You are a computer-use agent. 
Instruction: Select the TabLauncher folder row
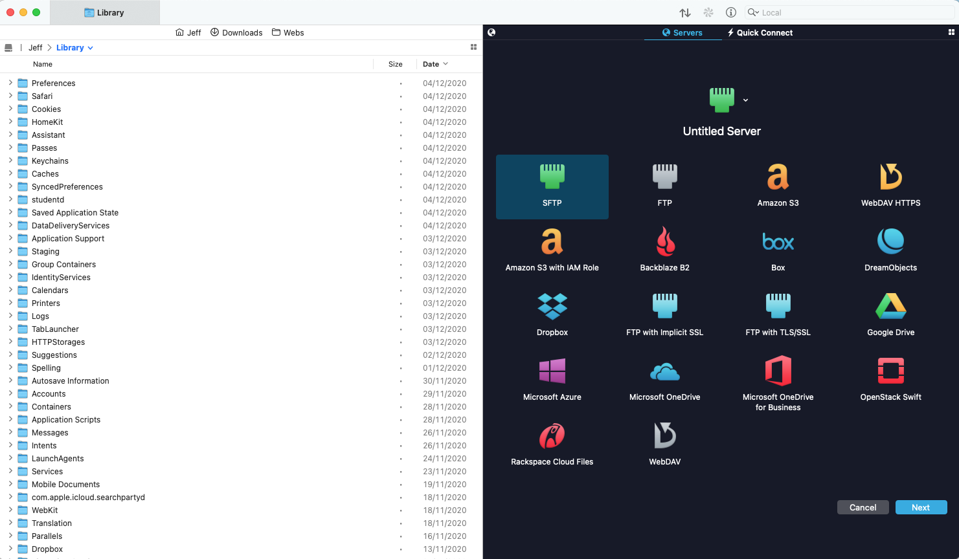[x=241, y=329]
